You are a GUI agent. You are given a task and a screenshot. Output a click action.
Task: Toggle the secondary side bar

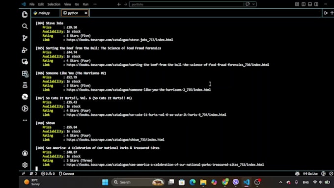click(x=316, y=4)
